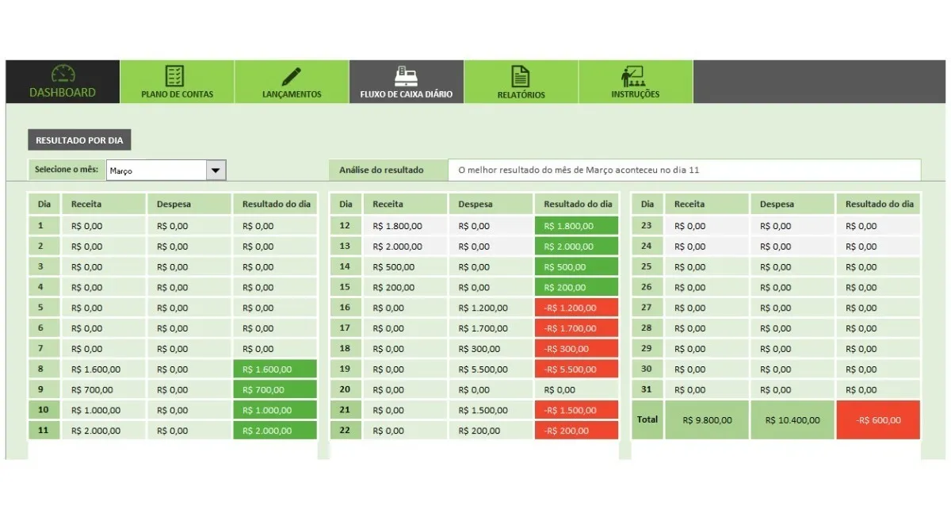The image size is (951, 517).
Task: Switch to the Plano de Contas tab
Action: click(x=177, y=94)
